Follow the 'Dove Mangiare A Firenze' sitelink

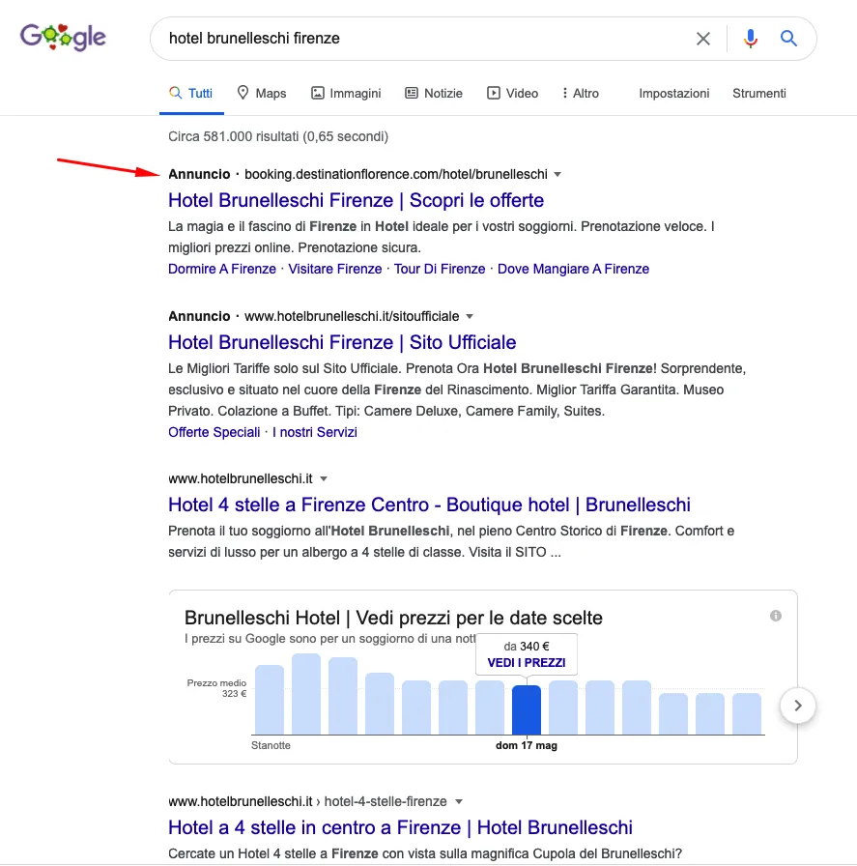click(573, 269)
